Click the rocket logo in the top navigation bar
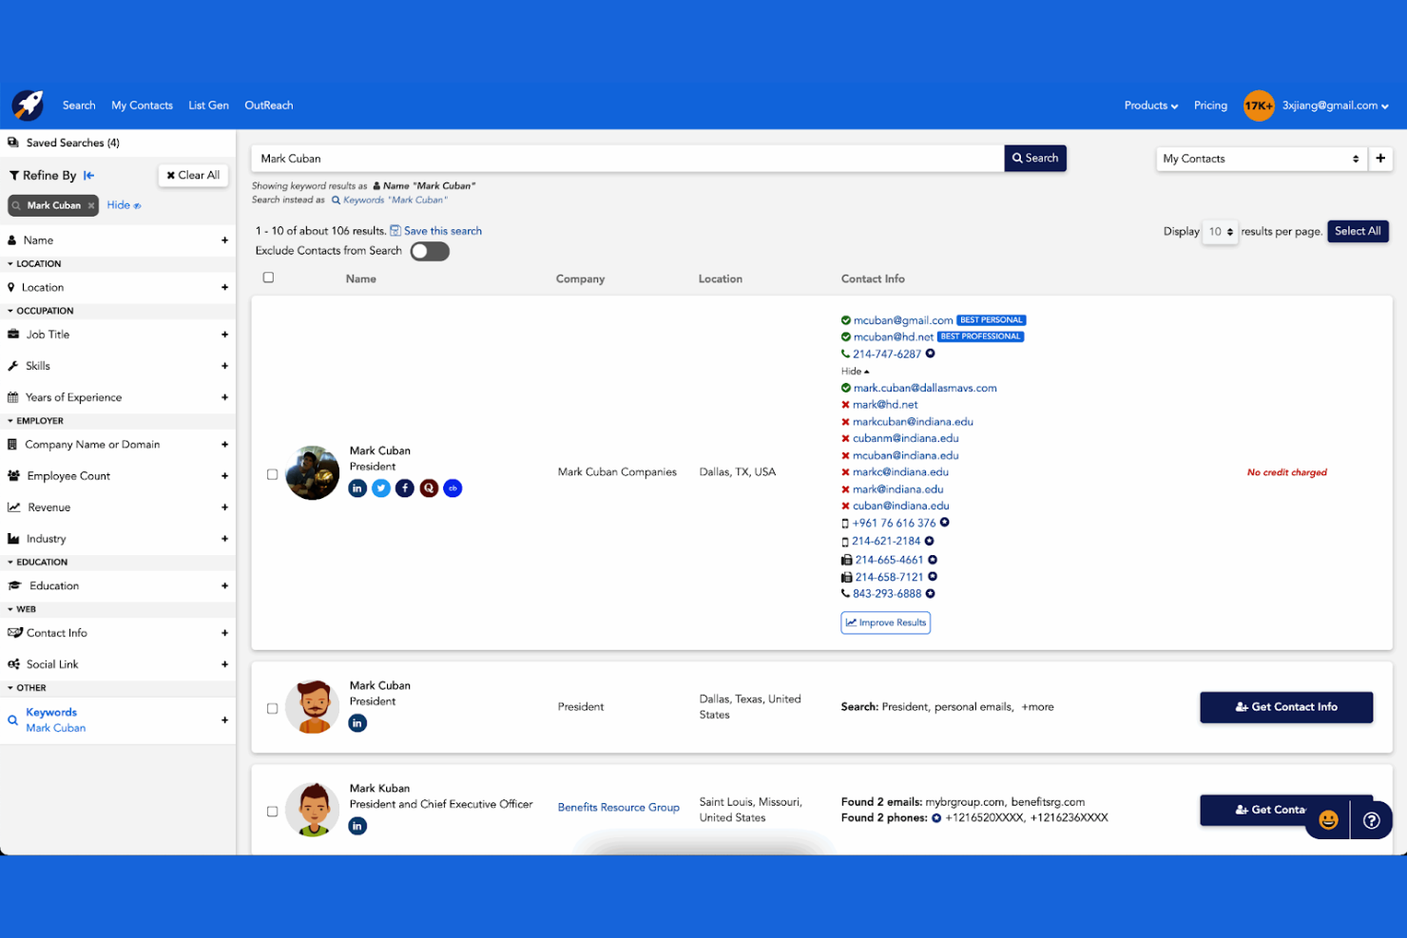Image resolution: width=1407 pixels, height=938 pixels. (x=28, y=105)
